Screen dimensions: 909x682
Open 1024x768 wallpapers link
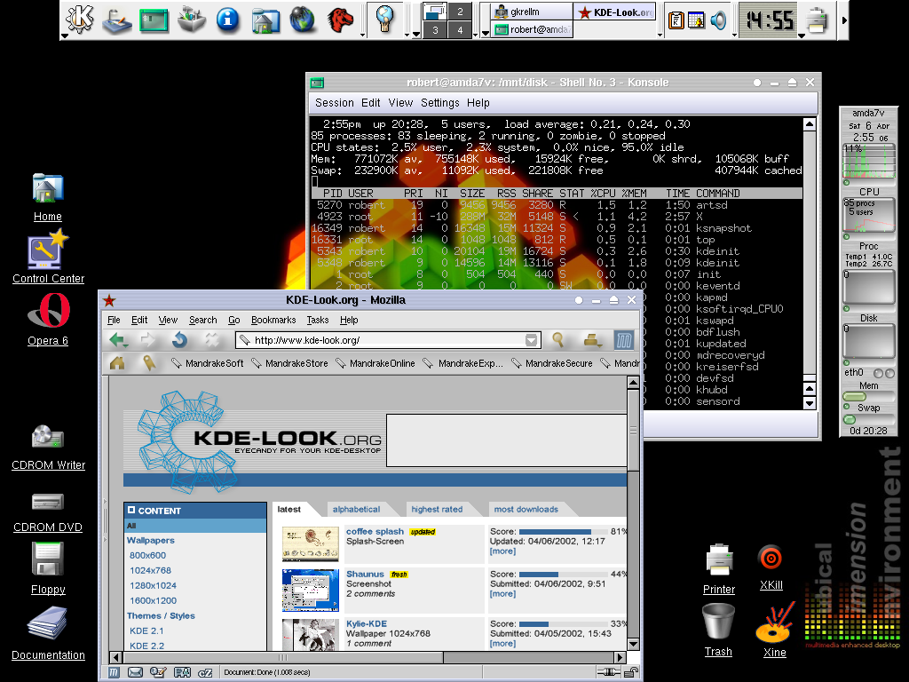[x=150, y=570]
